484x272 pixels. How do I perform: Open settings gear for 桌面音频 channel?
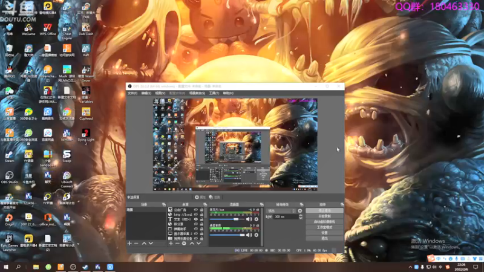click(x=256, y=235)
